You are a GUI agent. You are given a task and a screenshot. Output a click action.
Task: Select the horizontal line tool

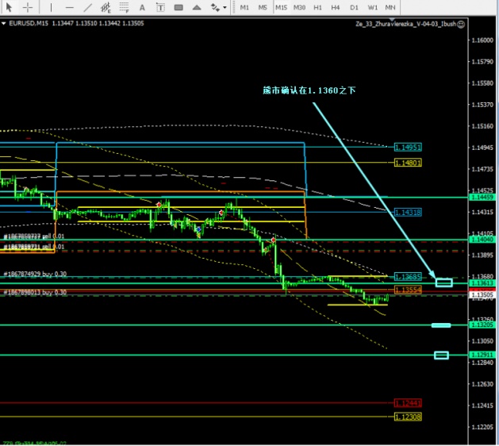point(70,7)
